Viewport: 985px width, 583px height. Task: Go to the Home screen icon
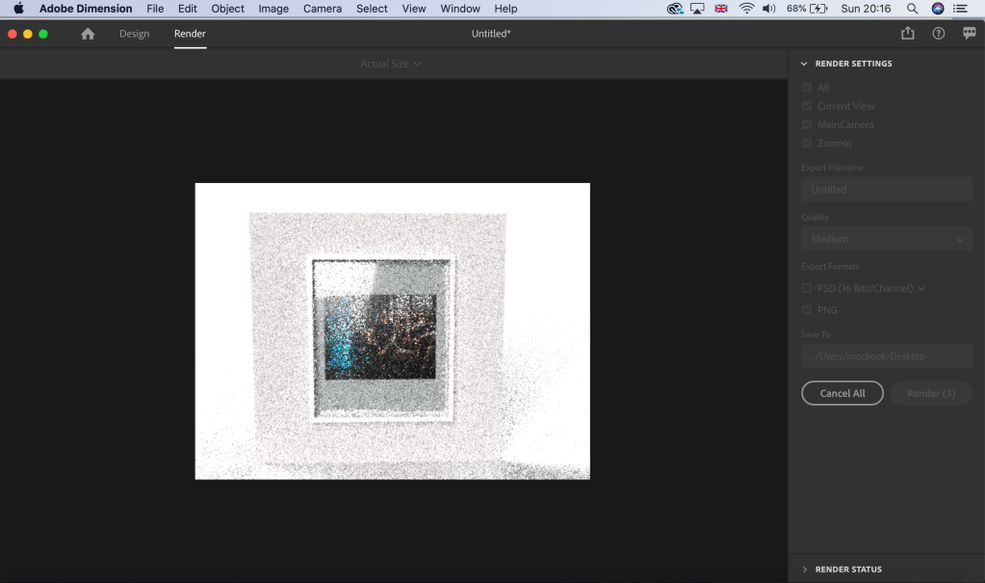coord(88,34)
